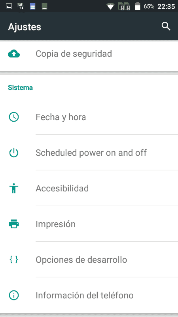Open Copia de seguridad settings

[89, 54]
